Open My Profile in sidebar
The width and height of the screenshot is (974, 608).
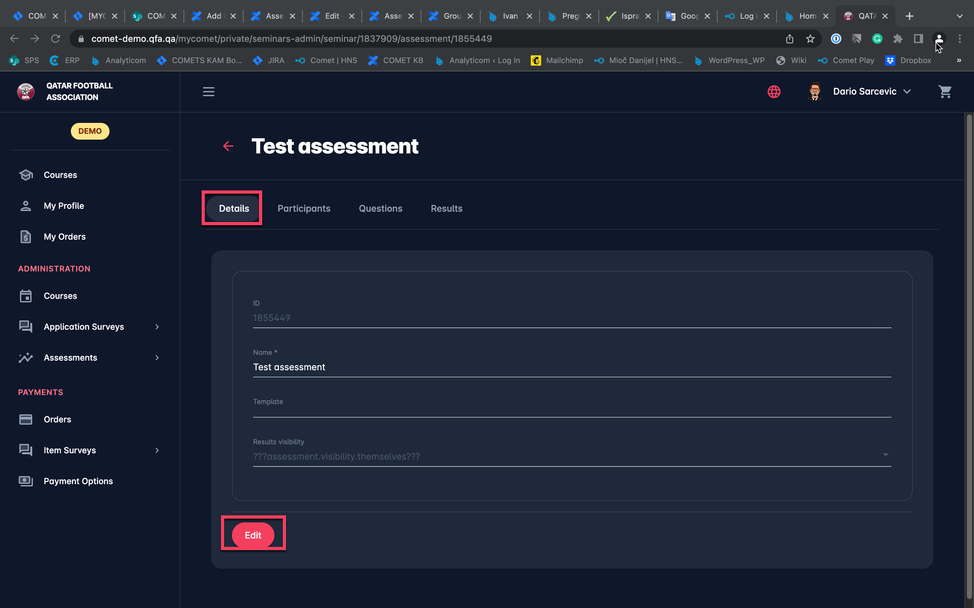(63, 206)
